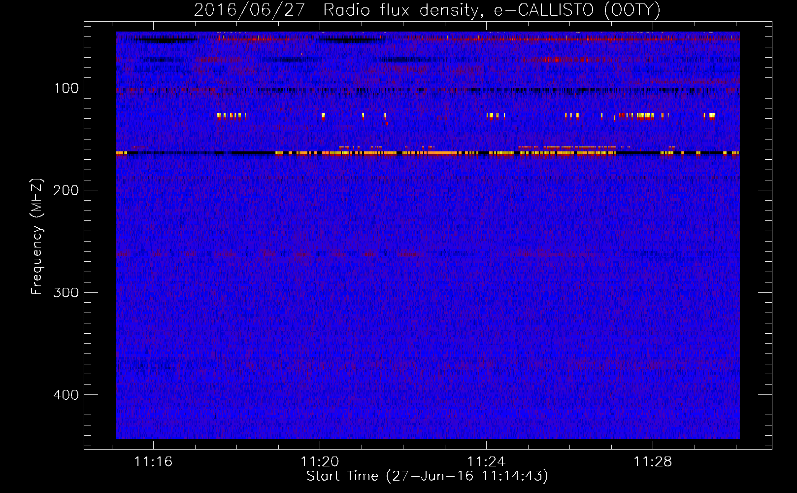Image resolution: width=797 pixels, height=493 pixels.
Task: Click the 'Start Time (27-Jun-16 11:14:43)' label
Action: coord(427,476)
